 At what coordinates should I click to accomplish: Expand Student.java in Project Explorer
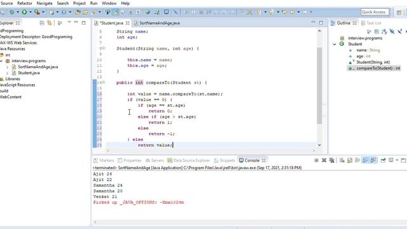[x=7, y=73]
